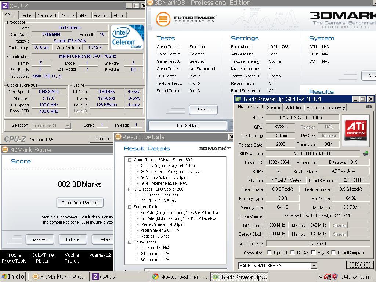Image resolution: width=376 pixels, height=282 pixels.
Task: Open Mozilla Firefox desktop shortcut
Action: [72, 258]
